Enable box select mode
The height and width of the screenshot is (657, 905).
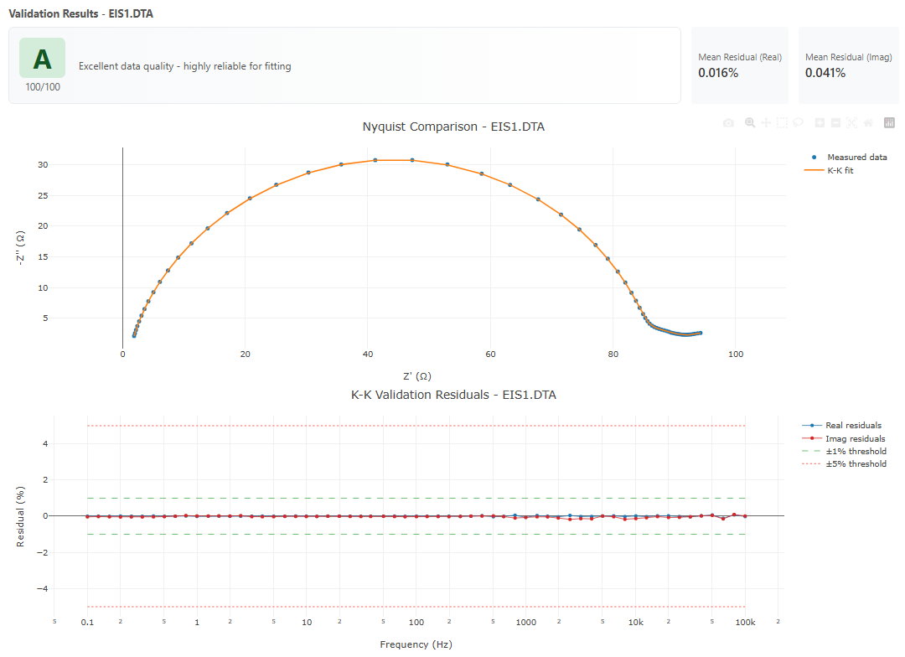pyautogui.click(x=781, y=122)
